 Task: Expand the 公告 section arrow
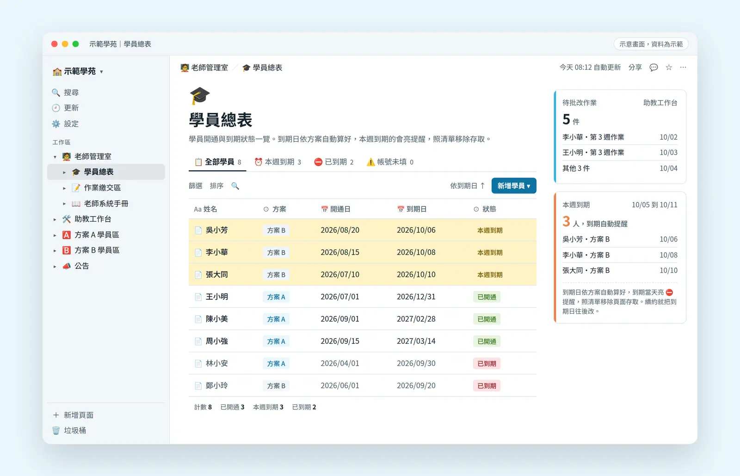click(x=55, y=266)
